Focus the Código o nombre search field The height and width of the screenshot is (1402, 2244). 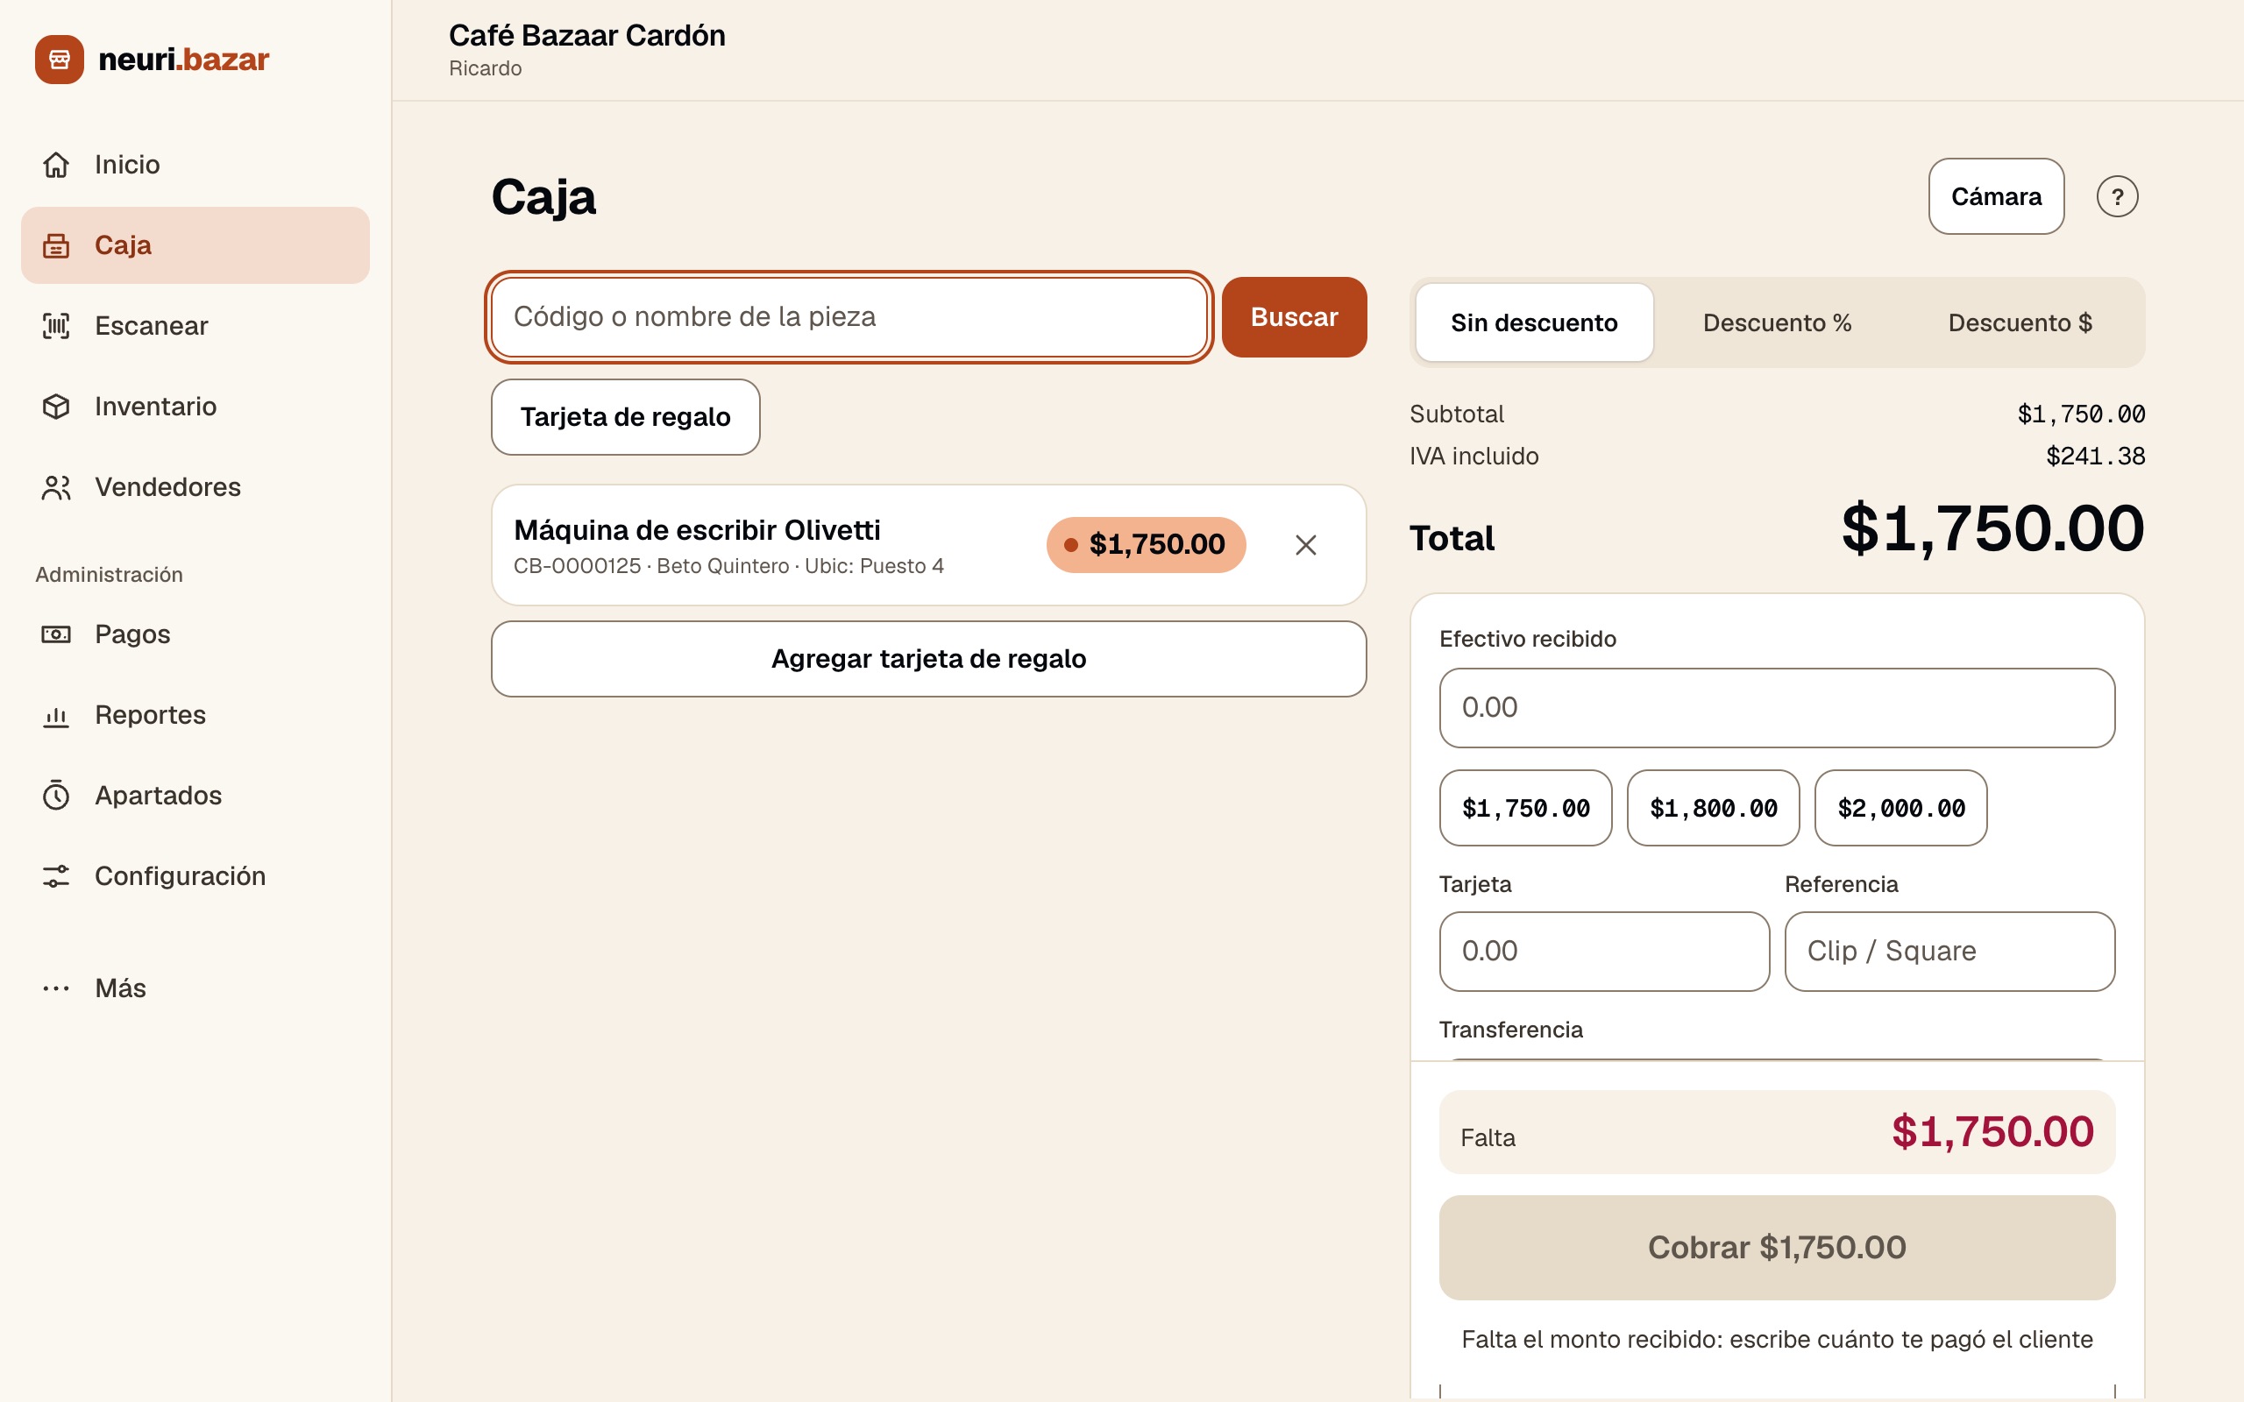pos(849,317)
